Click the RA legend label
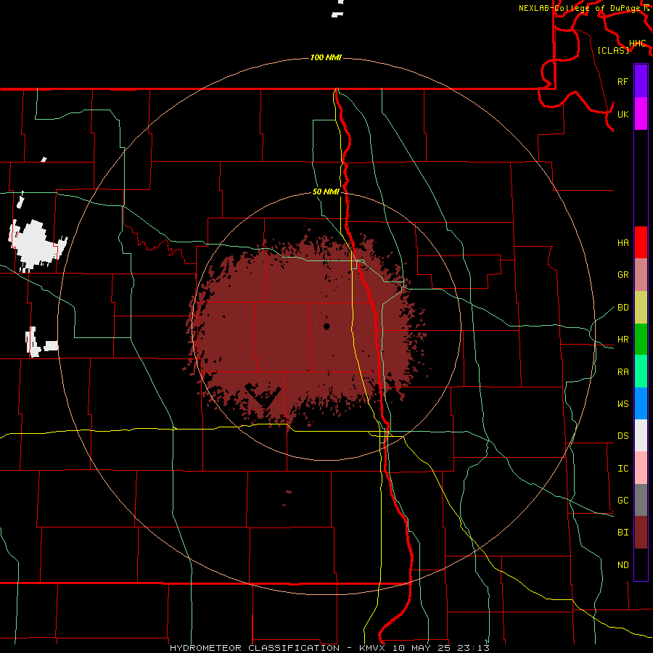 (623, 372)
